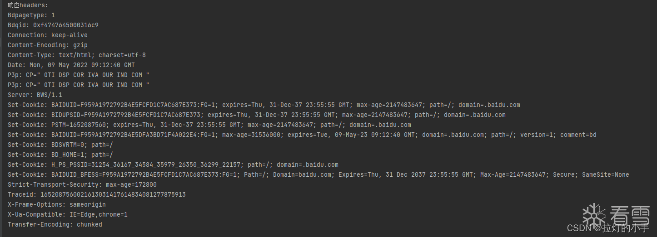The image size is (657, 237).
Task: Click the 响应headers title line
Action: [28, 5]
